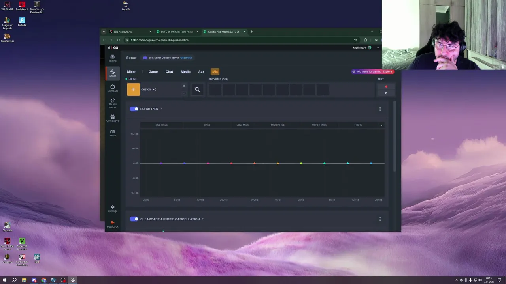506x284 pixels.
Task: Select the Sonar sidebar icon
Action: pyautogui.click(x=113, y=73)
